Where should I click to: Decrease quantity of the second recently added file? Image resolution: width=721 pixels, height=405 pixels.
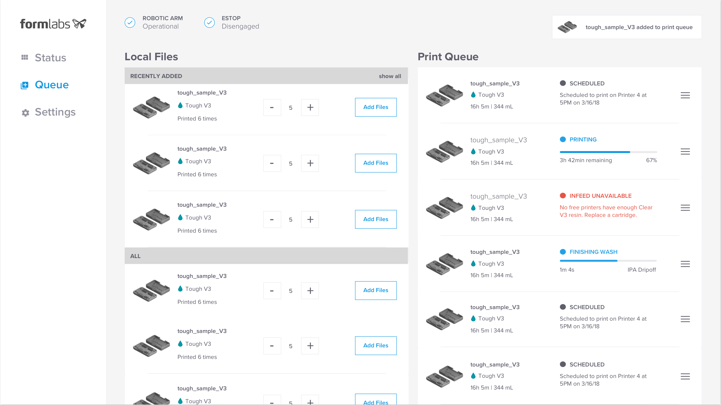(272, 163)
